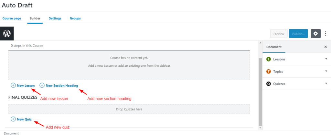Viewport: 331px width, 136px height.
Task: Click the WordPress logo icon
Action: tap(7, 33)
